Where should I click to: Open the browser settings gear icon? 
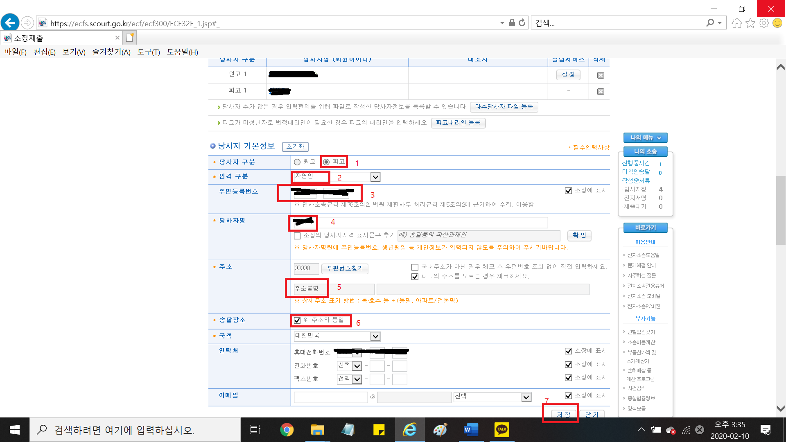pyautogui.click(x=763, y=23)
